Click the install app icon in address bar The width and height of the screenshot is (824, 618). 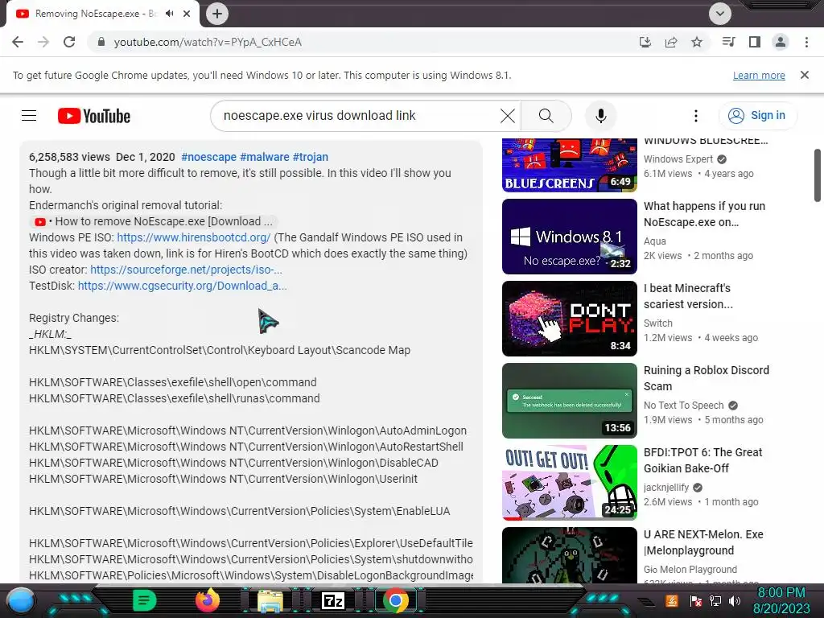click(645, 42)
